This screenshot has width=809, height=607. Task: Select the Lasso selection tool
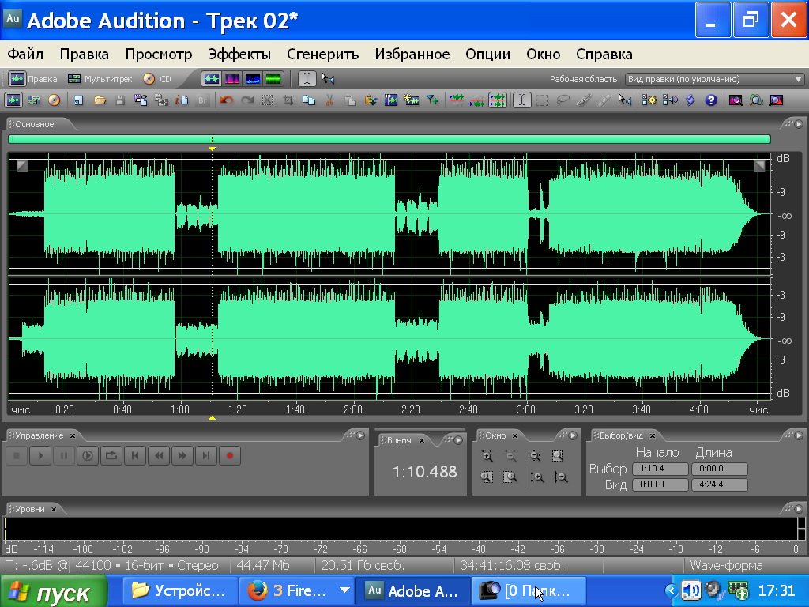563,100
